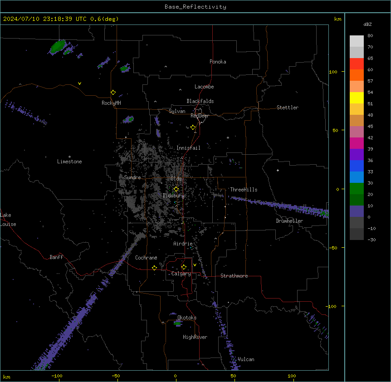Select the blue 36-33 dBZ legend swatch
This screenshot has width=391, height=382.
point(357,166)
